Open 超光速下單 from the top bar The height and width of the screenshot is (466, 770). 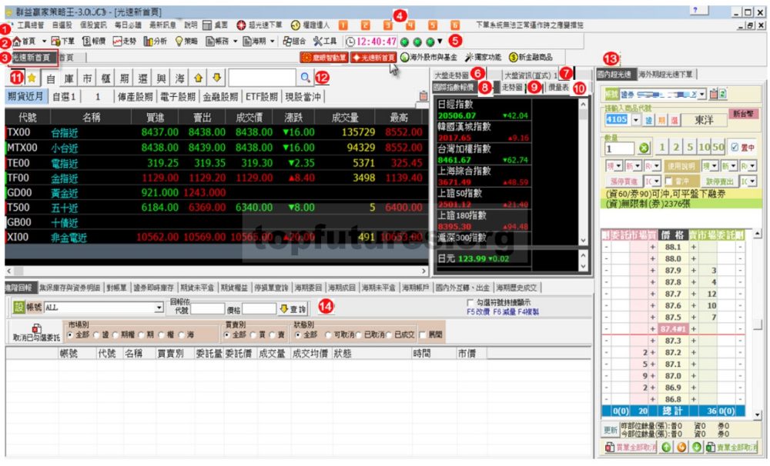pos(259,25)
